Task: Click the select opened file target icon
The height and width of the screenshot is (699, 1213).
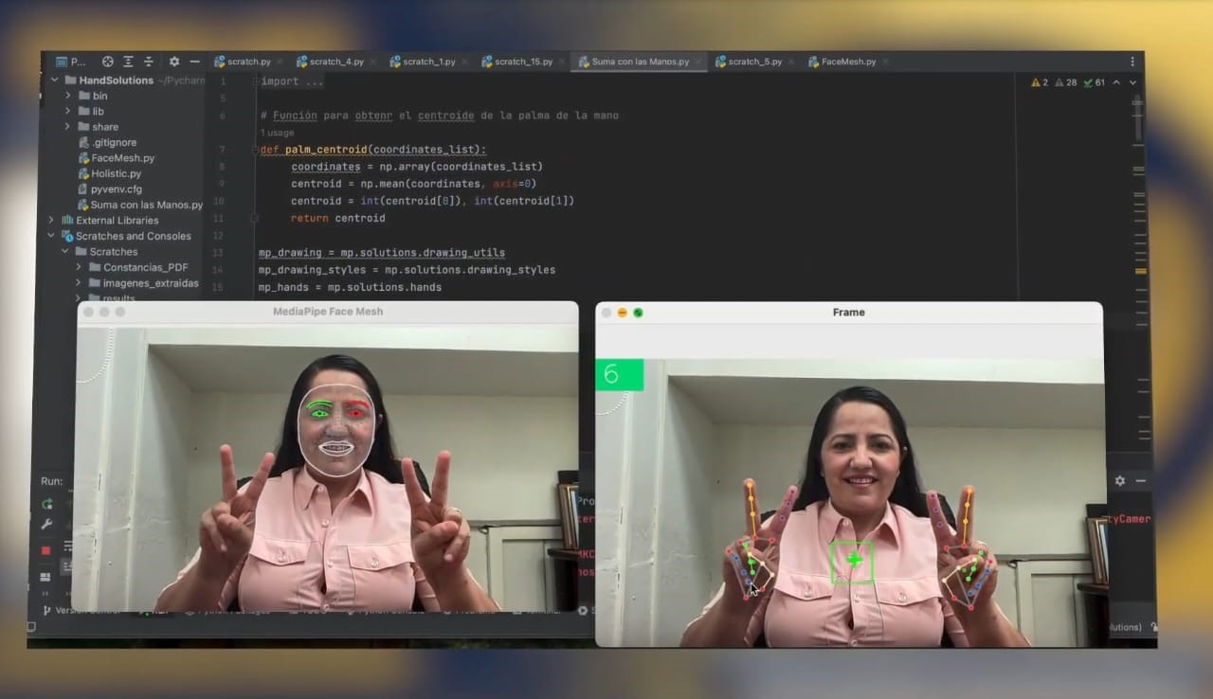Action: click(107, 62)
